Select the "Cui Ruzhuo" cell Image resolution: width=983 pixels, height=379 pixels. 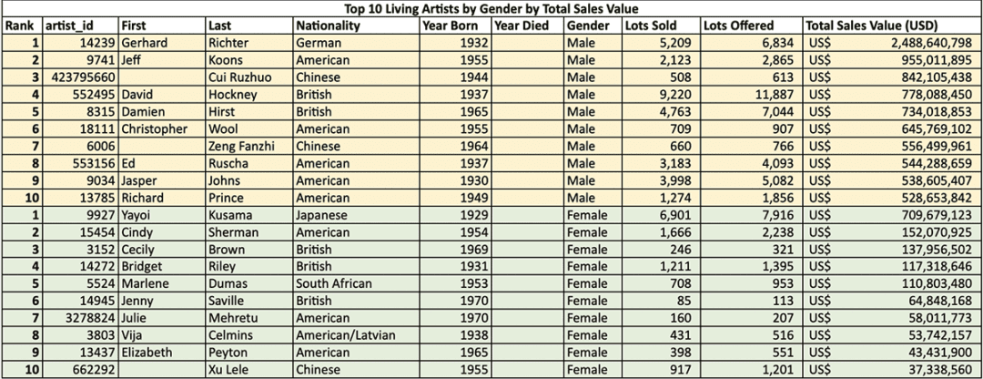tap(238, 77)
